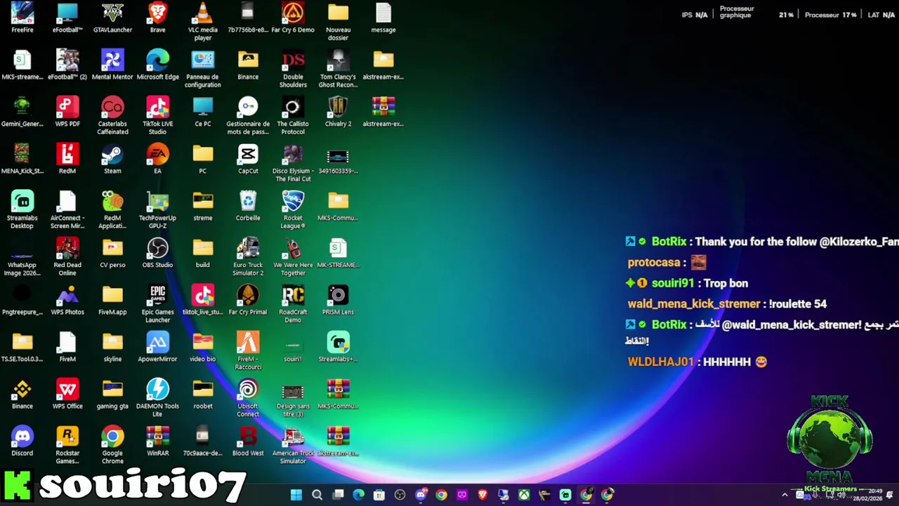Image resolution: width=899 pixels, height=506 pixels.
Task: Open Panneau de configuration icon
Action: point(202,69)
